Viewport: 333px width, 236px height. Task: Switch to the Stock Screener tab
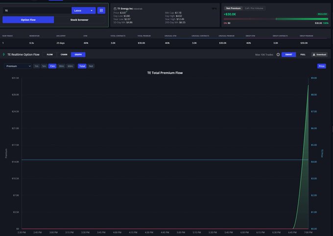[79, 20]
